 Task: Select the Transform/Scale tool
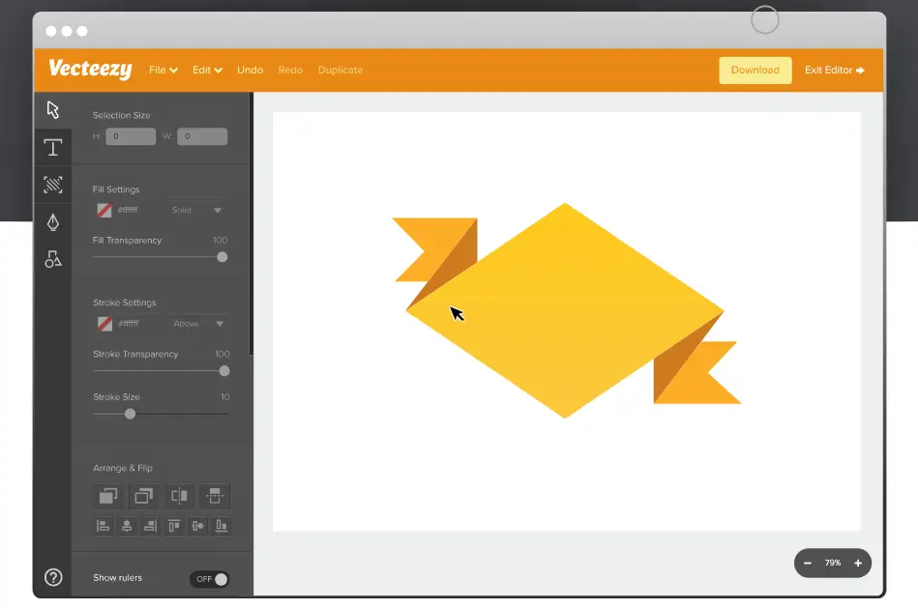coord(53,184)
